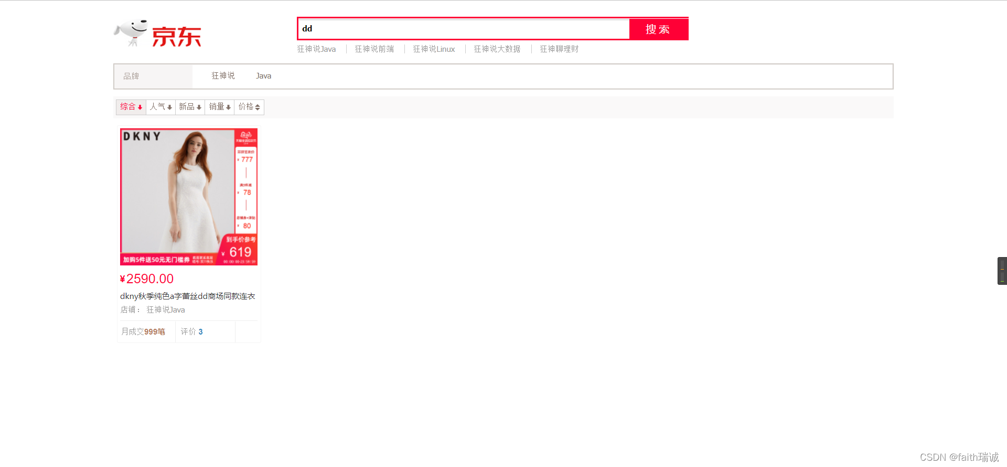Viewport: 1007px width, 467px height.
Task: Open the 狂神说大数据 hot search link
Action: pos(497,49)
